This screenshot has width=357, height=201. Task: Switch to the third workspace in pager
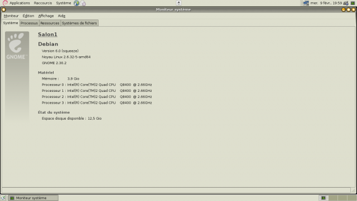click(x=342, y=198)
